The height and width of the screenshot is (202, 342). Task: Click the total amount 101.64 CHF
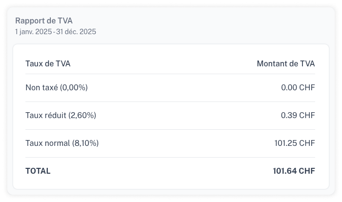(294, 171)
